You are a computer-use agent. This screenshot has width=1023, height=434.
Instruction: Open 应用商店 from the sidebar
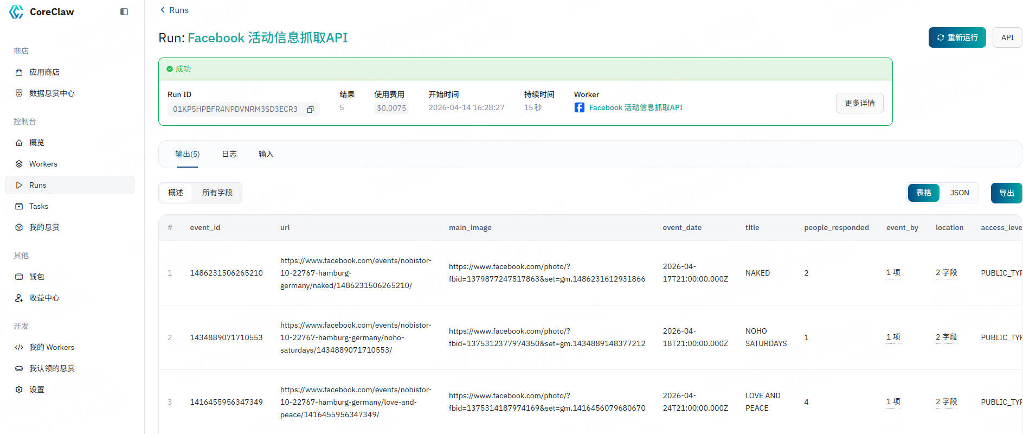tap(44, 72)
